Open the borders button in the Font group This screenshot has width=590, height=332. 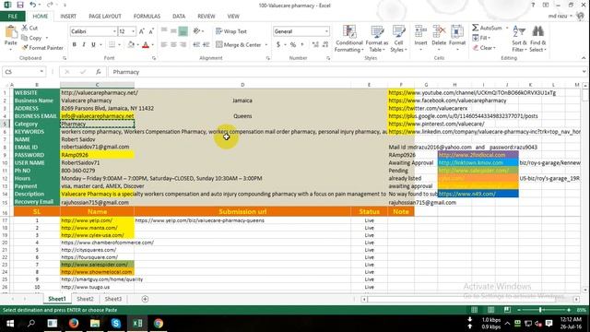pyautogui.click(x=112, y=45)
